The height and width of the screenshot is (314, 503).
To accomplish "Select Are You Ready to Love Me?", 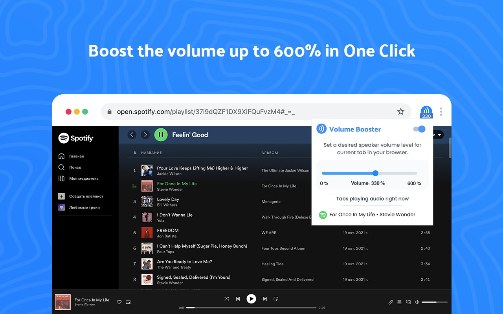I will 184,262.
